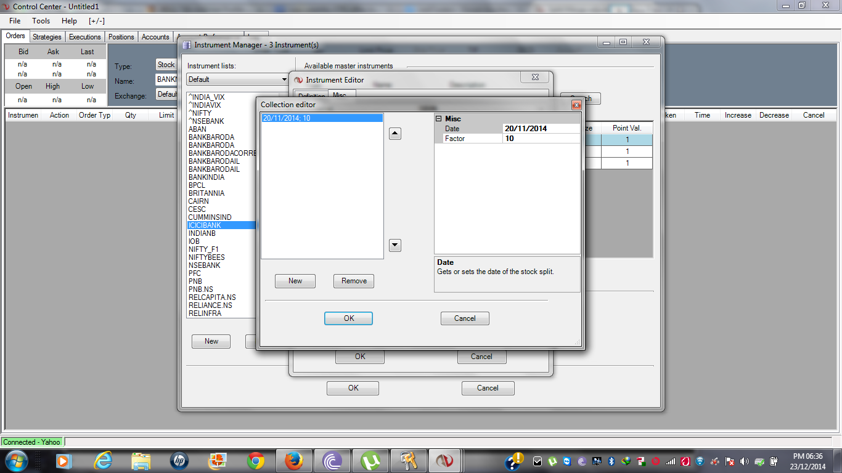Click Cancel at bottom of Instrument Manager
Image resolution: width=842 pixels, height=473 pixels.
click(488, 388)
